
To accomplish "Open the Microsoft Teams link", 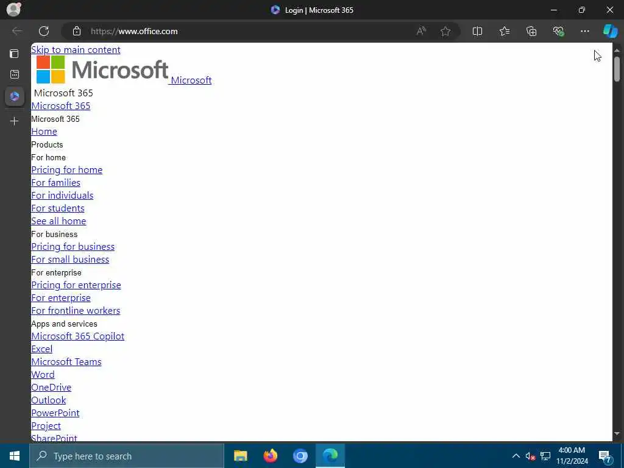I will [x=66, y=362].
